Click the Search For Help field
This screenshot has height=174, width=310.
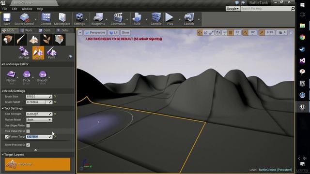click(266, 9)
